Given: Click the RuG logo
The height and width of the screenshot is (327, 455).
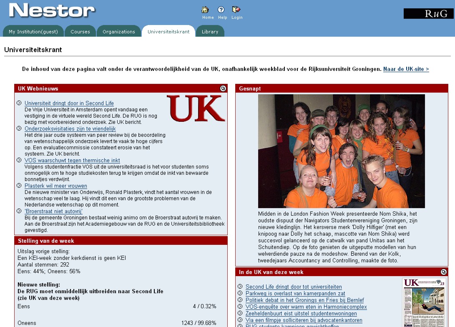Looking at the screenshot, I should (428, 14).
